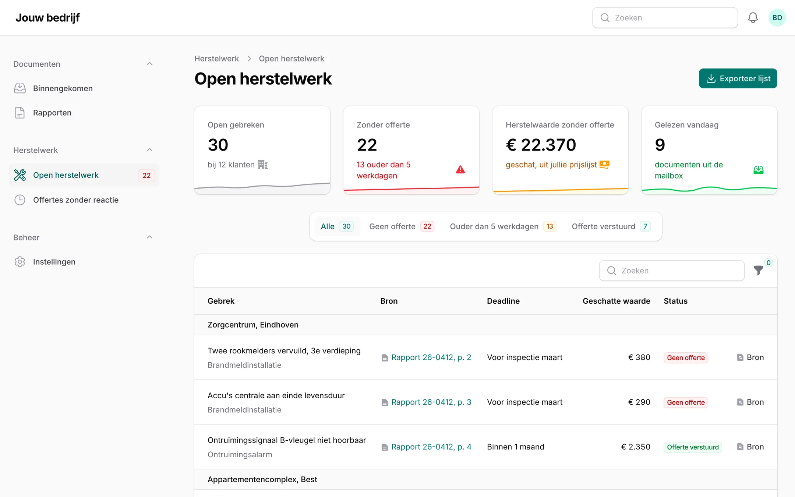Click the Bron button in the Twee rookmelders row
The width and height of the screenshot is (795, 497).
pyautogui.click(x=750, y=357)
